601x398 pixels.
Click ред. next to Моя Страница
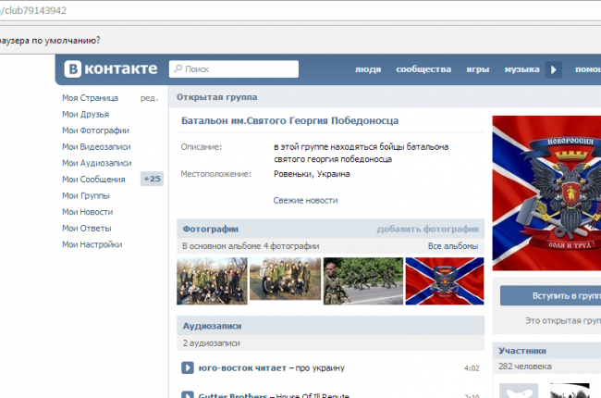pyautogui.click(x=148, y=98)
